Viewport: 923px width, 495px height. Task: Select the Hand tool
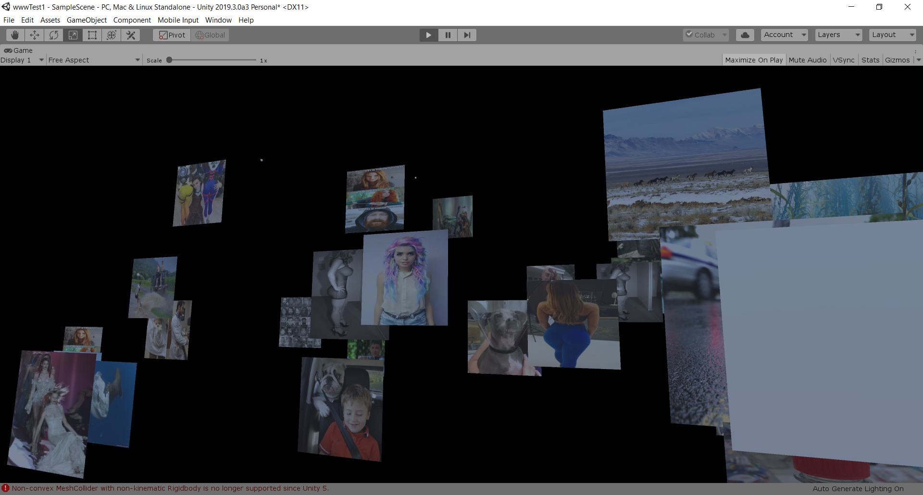pos(15,35)
